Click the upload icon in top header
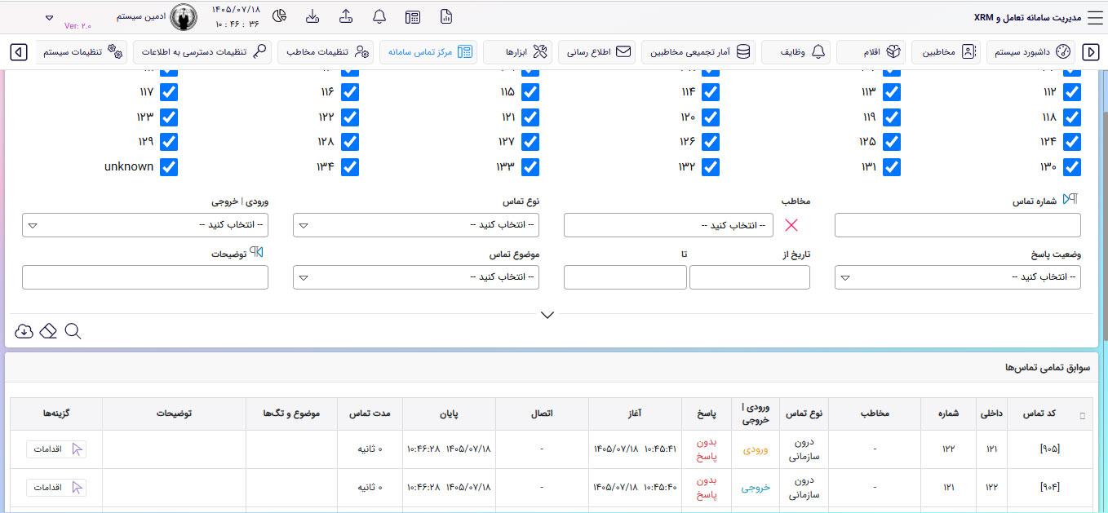 click(x=346, y=17)
